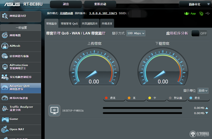The width and height of the screenshot is (212, 139).
Task: Open 访客网路专业版 guest network icon
Action: pos(5,56)
